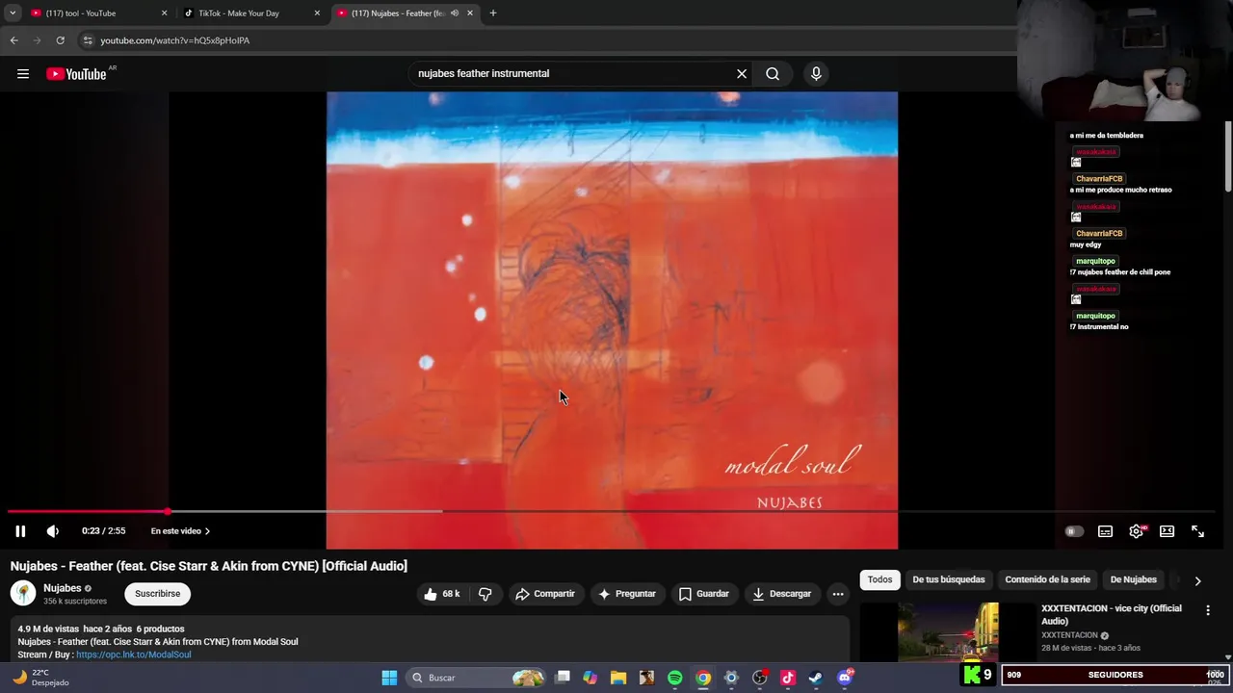Share the video via Compartir

pyautogui.click(x=545, y=594)
